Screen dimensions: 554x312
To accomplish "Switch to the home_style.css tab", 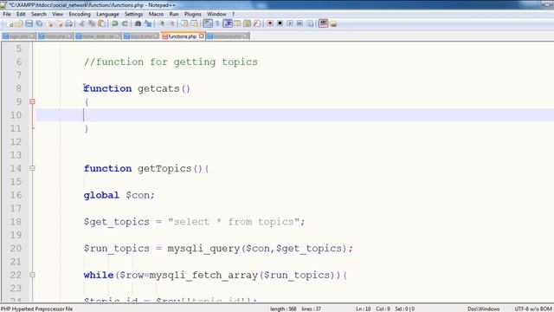I will point(98,36).
